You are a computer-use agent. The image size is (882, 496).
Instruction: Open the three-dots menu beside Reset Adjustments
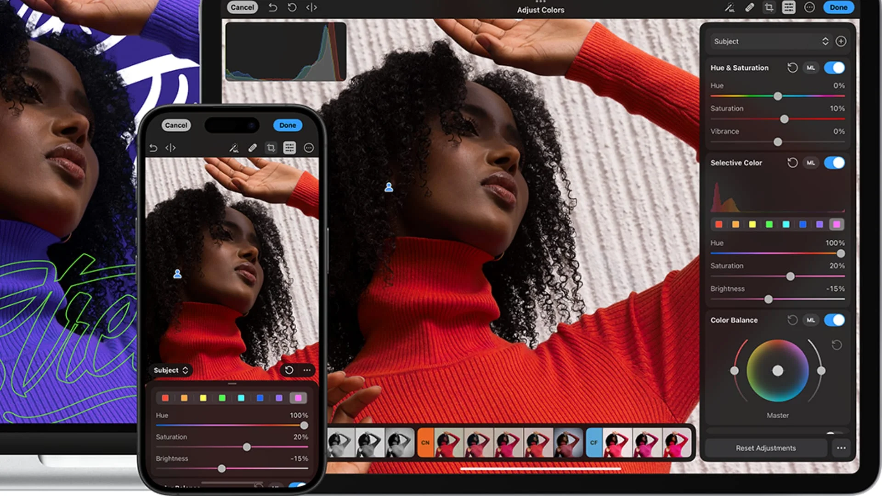841,448
